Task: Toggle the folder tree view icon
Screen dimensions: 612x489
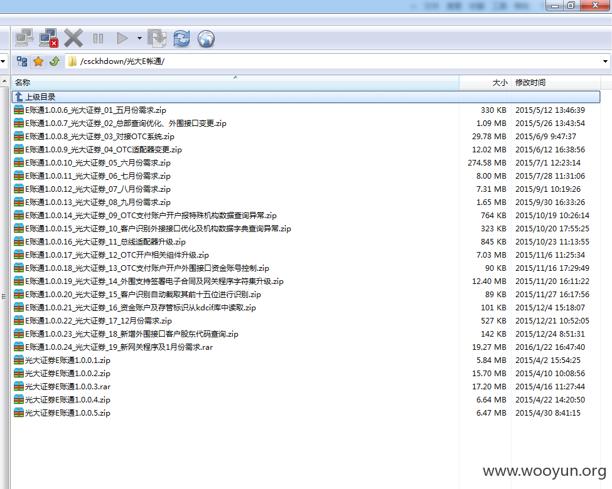Action: coord(22,61)
